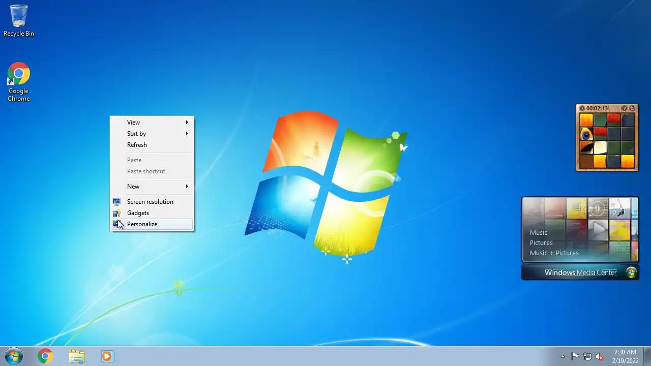Expand the Sort by submenu

(x=152, y=134)
